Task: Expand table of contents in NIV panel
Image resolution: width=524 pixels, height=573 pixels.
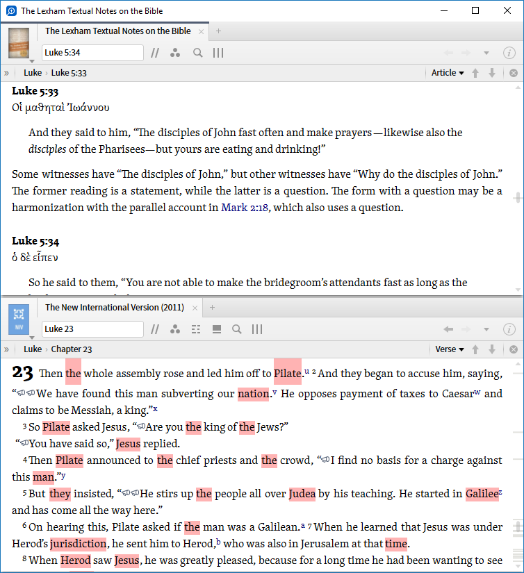Action: pos(6,349)
